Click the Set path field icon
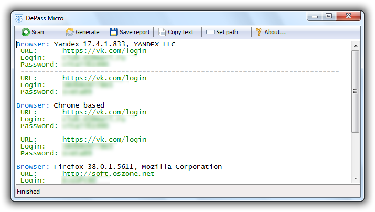Image resolution: width=375 pixels, height=212 pixels. [210, 32]
